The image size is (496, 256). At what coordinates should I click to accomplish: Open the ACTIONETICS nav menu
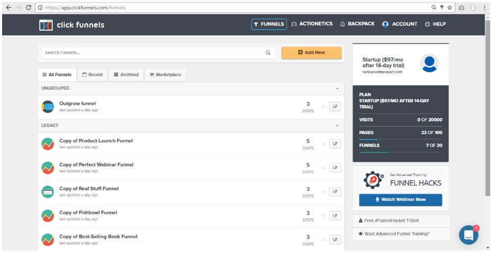(x=312, y=24)
